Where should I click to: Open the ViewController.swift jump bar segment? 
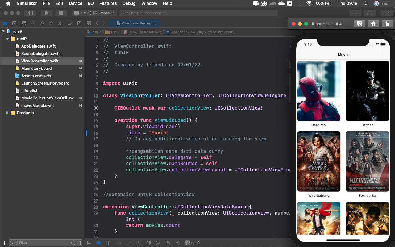143,32
